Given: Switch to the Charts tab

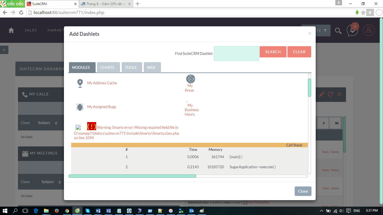Looking at the screenshot, I should 109,67.
